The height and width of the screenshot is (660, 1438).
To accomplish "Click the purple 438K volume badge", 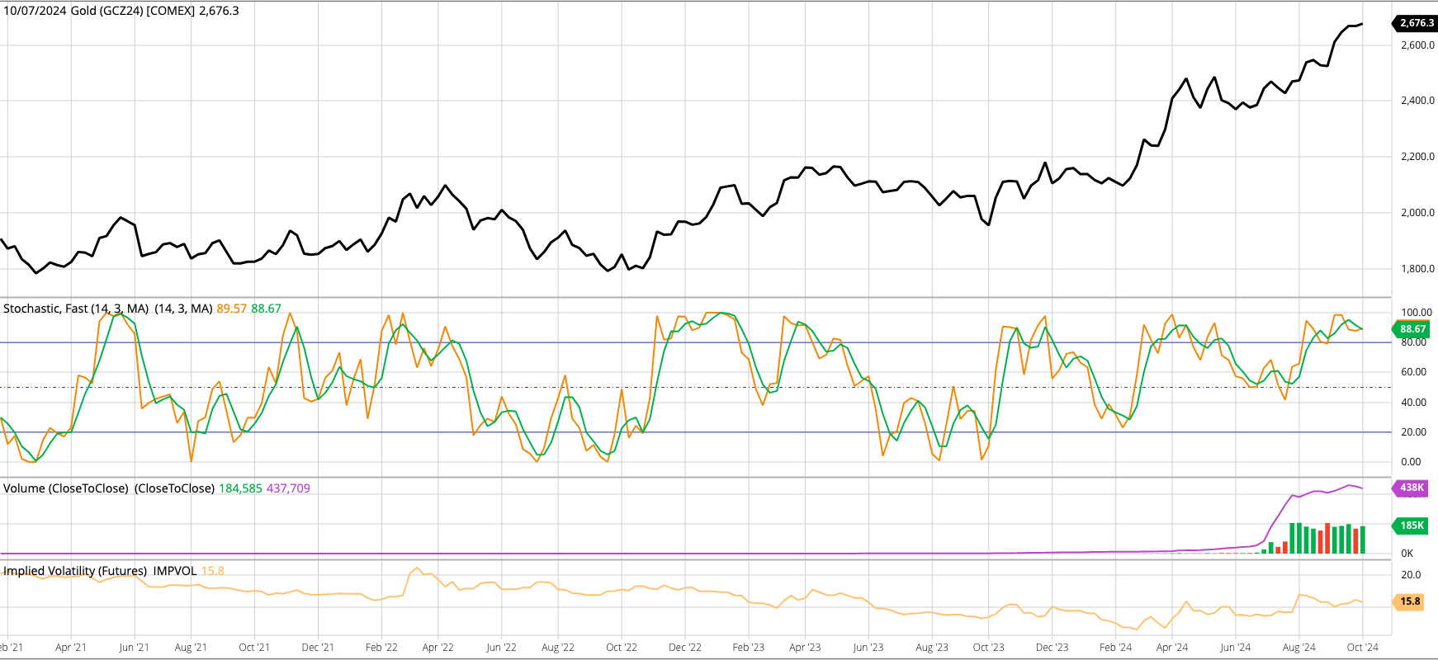I will (1412, 488).
